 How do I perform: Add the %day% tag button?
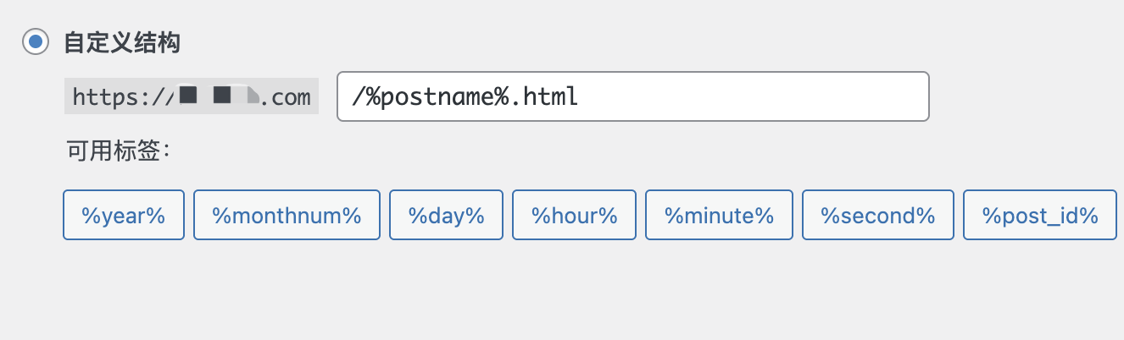446,215
